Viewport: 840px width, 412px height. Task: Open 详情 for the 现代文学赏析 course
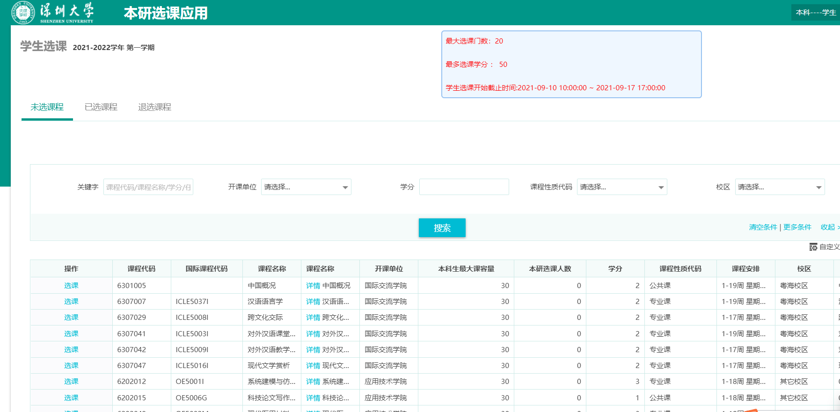coord(313,365)
